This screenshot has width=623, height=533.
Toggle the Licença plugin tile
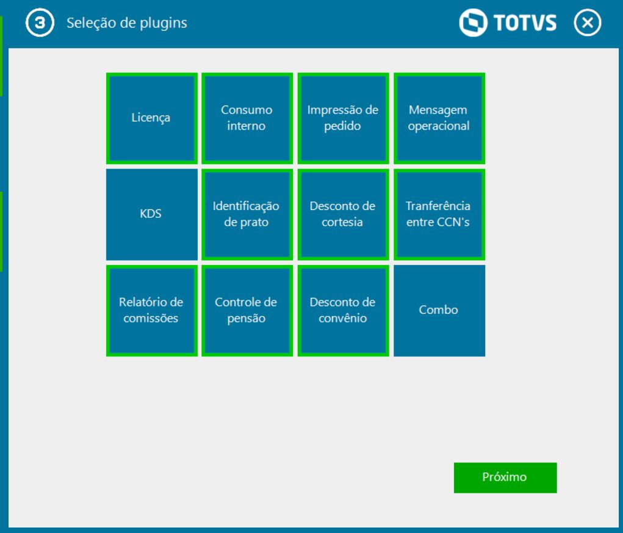pos(152,118)
